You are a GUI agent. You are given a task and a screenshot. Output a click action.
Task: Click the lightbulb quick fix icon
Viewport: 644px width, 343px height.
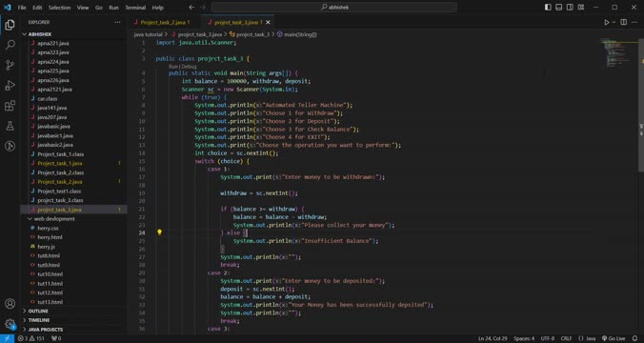[x=159, y=232]
